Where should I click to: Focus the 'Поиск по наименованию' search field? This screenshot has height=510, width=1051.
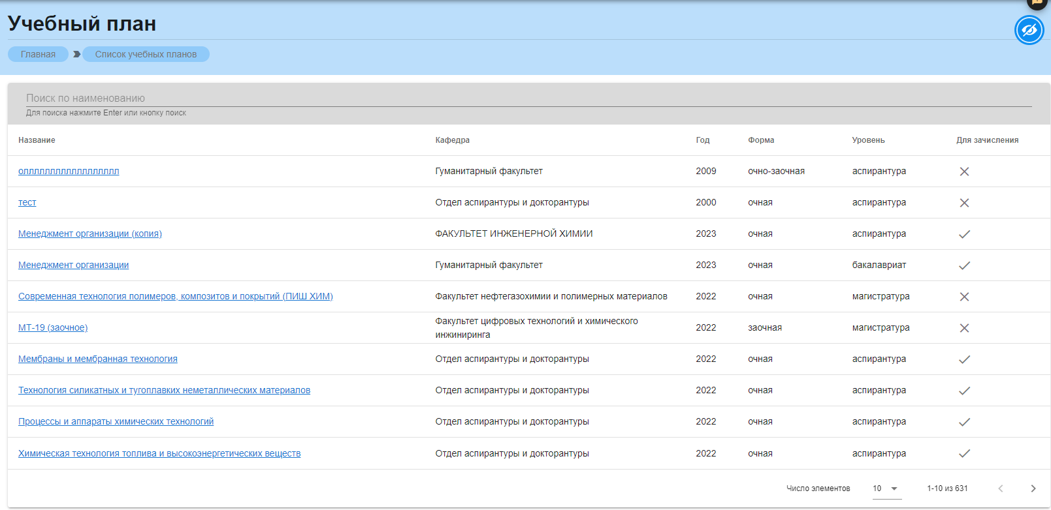(528, 98)
